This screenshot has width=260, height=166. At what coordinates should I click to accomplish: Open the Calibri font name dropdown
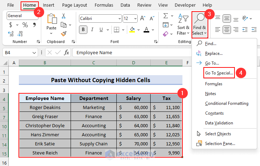pos(119,19)
